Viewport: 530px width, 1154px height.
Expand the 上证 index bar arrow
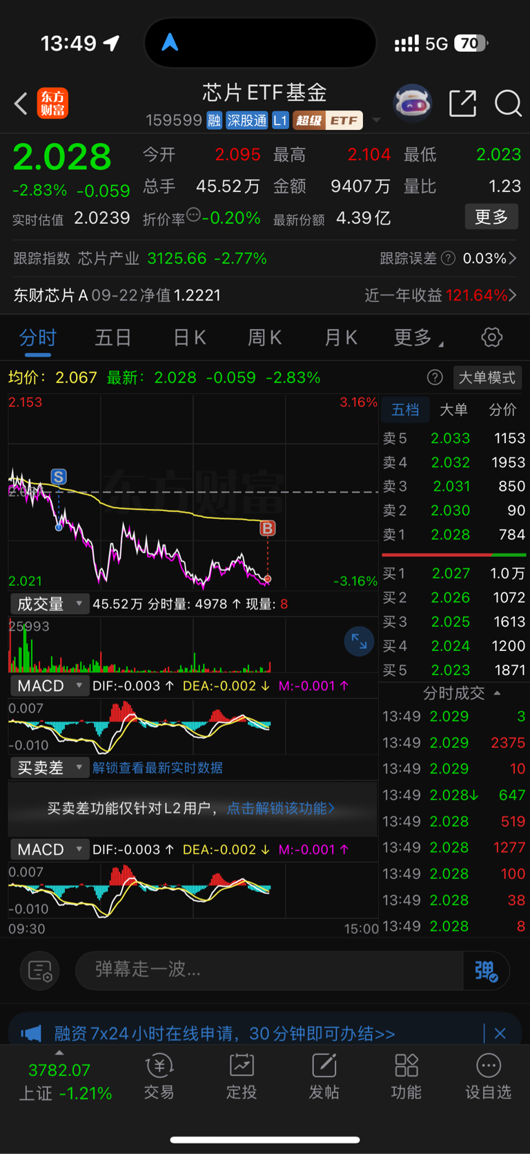click(x=59, y=1053)
